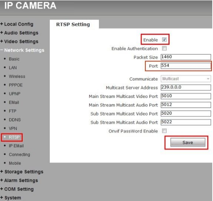Open the Basic network page
213x201 pixels.
14,59
